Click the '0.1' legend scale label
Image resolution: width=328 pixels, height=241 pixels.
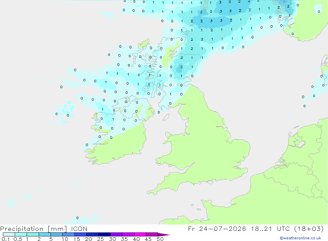6,239
